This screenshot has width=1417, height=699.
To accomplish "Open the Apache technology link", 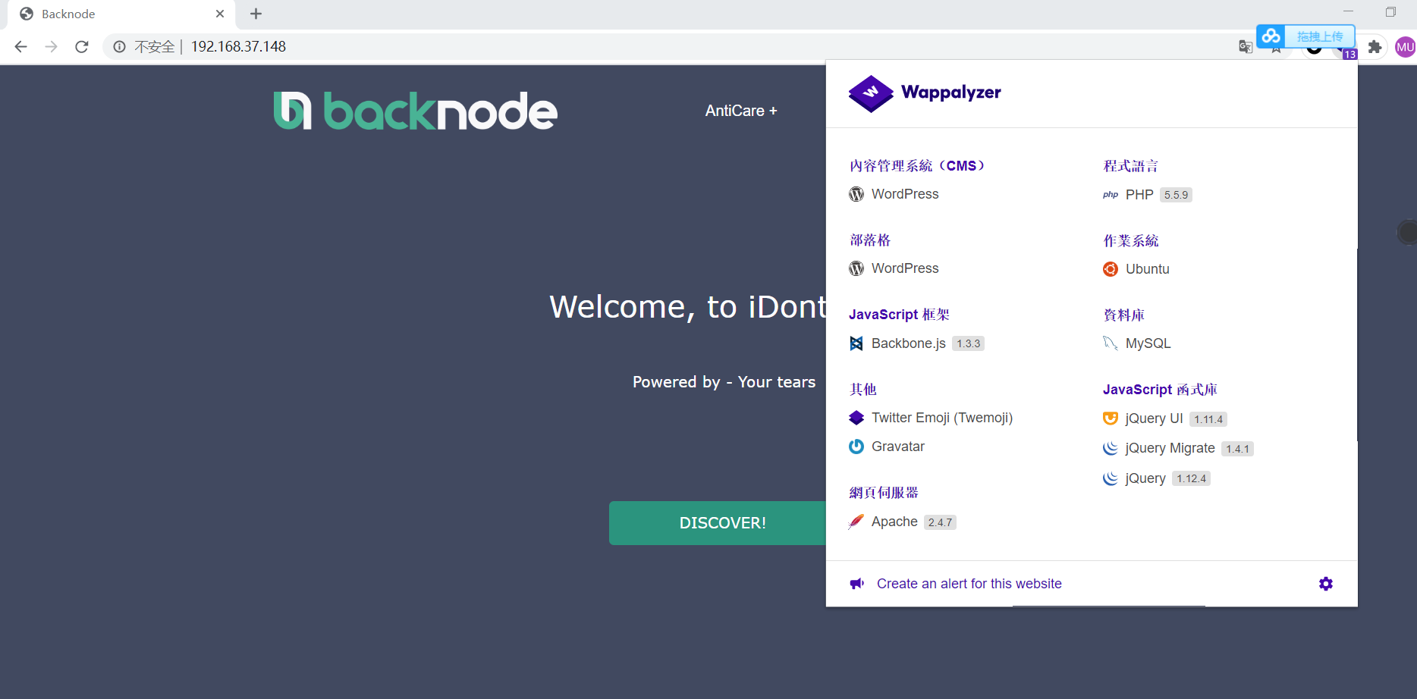I will (x=894, y=522).
